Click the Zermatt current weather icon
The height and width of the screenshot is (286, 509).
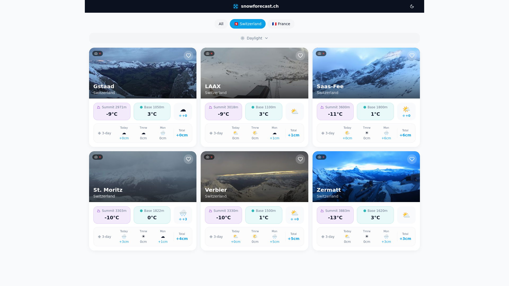[406, 215]
